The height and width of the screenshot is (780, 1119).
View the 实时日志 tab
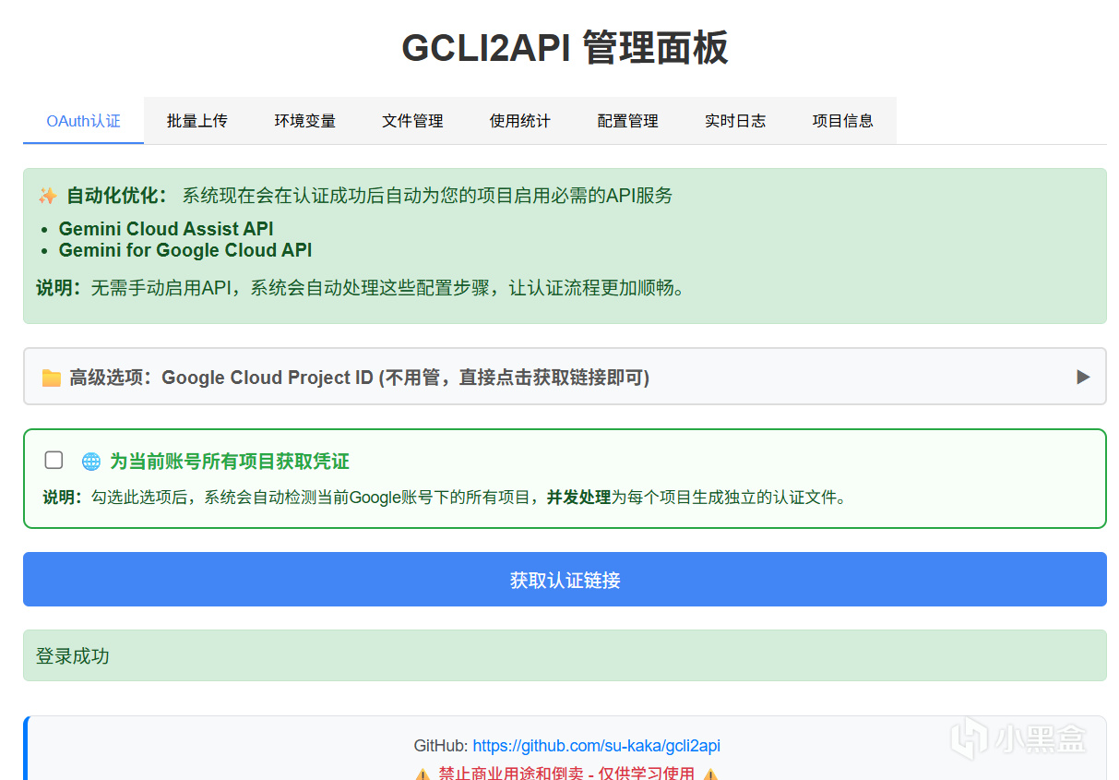(735, 121)
